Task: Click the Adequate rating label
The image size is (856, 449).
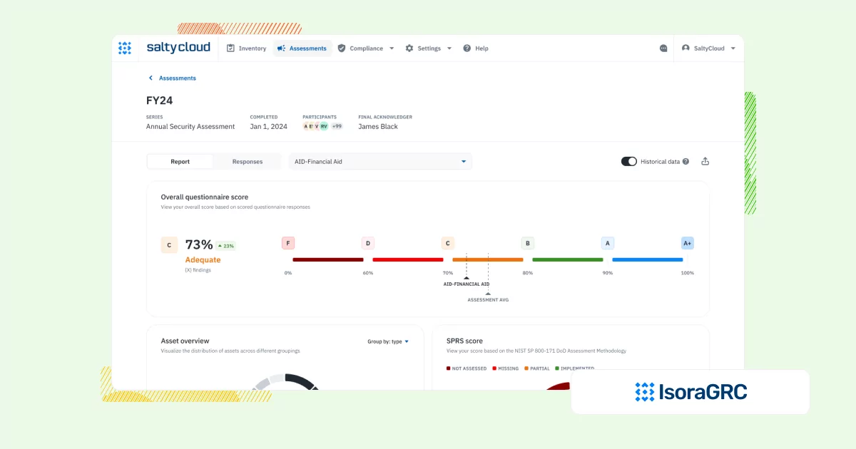Action: click(x=203, y=260)
